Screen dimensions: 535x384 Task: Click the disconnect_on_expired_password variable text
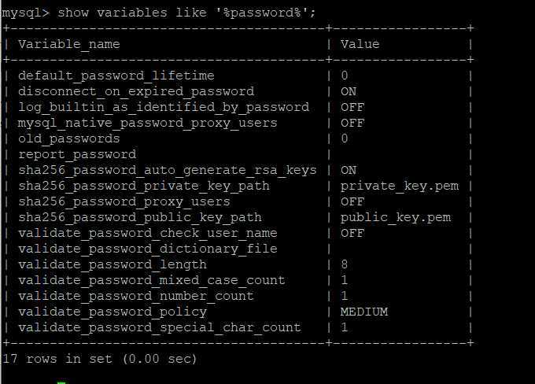click(x=136, y=91)
